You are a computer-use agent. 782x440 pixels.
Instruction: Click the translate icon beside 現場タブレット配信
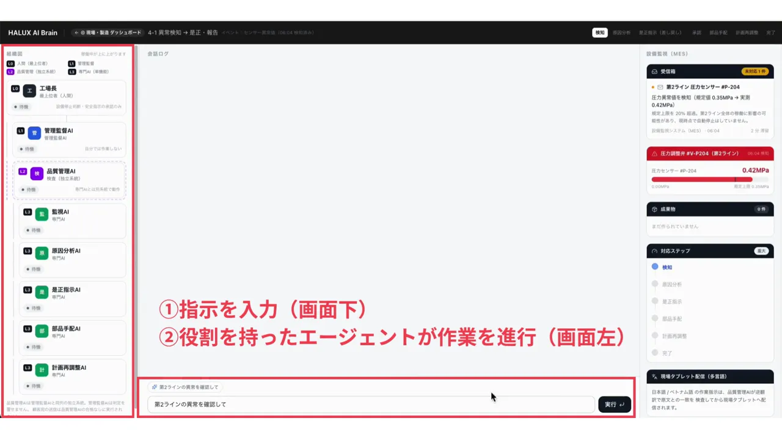pyautogui.click(x=655, y=376)
